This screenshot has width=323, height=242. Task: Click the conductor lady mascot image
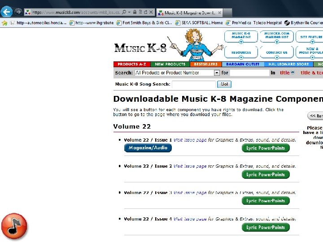click(196, 45)
